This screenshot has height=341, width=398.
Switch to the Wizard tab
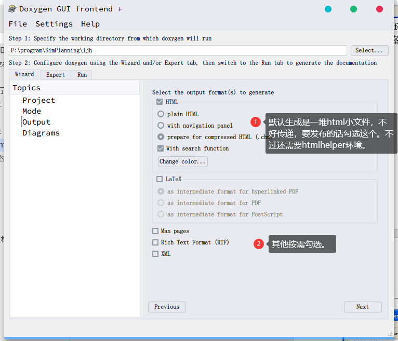pos(24,74)
